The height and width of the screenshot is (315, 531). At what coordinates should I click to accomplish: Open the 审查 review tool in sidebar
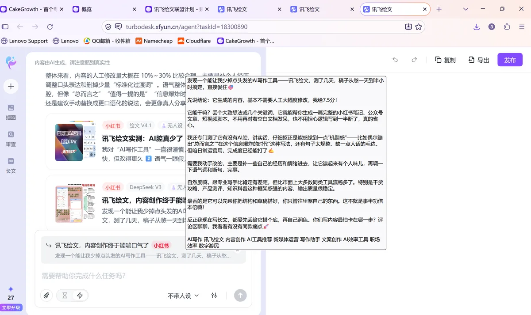(11, 138)
